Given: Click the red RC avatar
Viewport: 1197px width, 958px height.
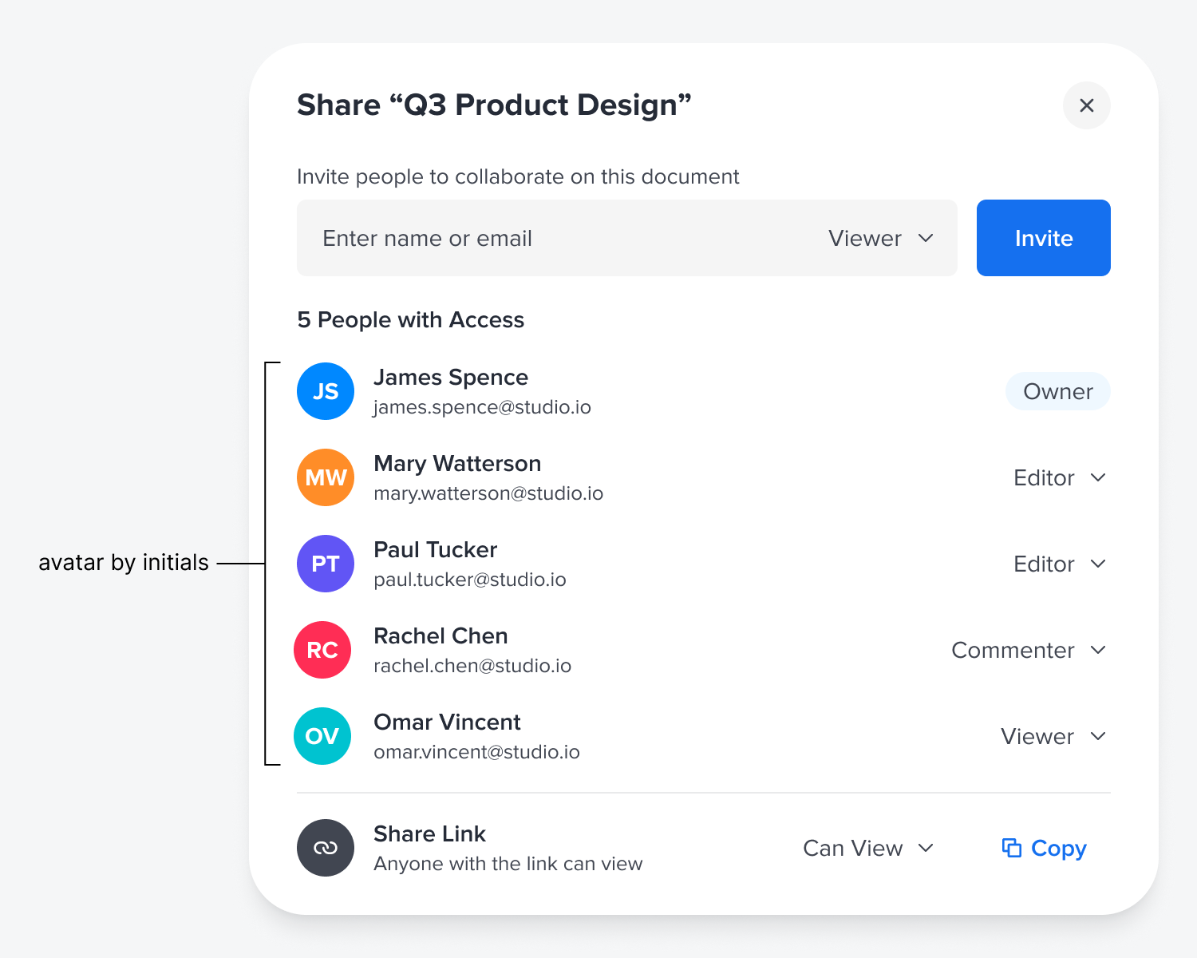Looking at the screenshot, I should click(x=322, y=650).
